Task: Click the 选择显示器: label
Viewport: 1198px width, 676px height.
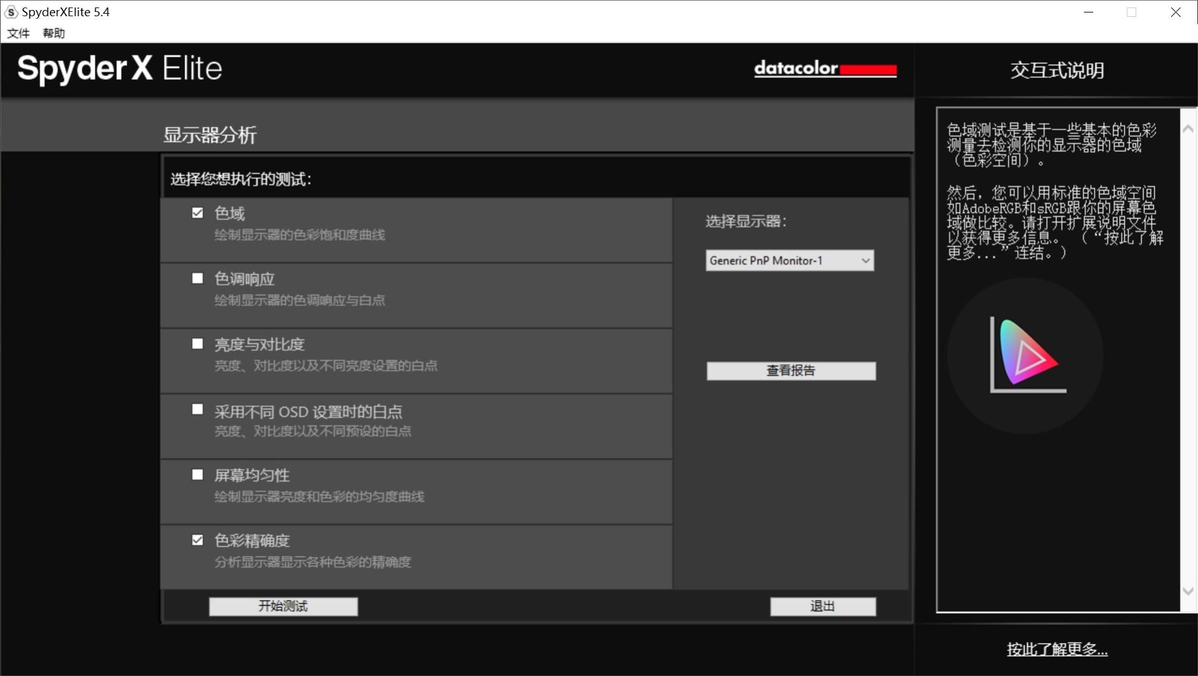Action: 746,221
